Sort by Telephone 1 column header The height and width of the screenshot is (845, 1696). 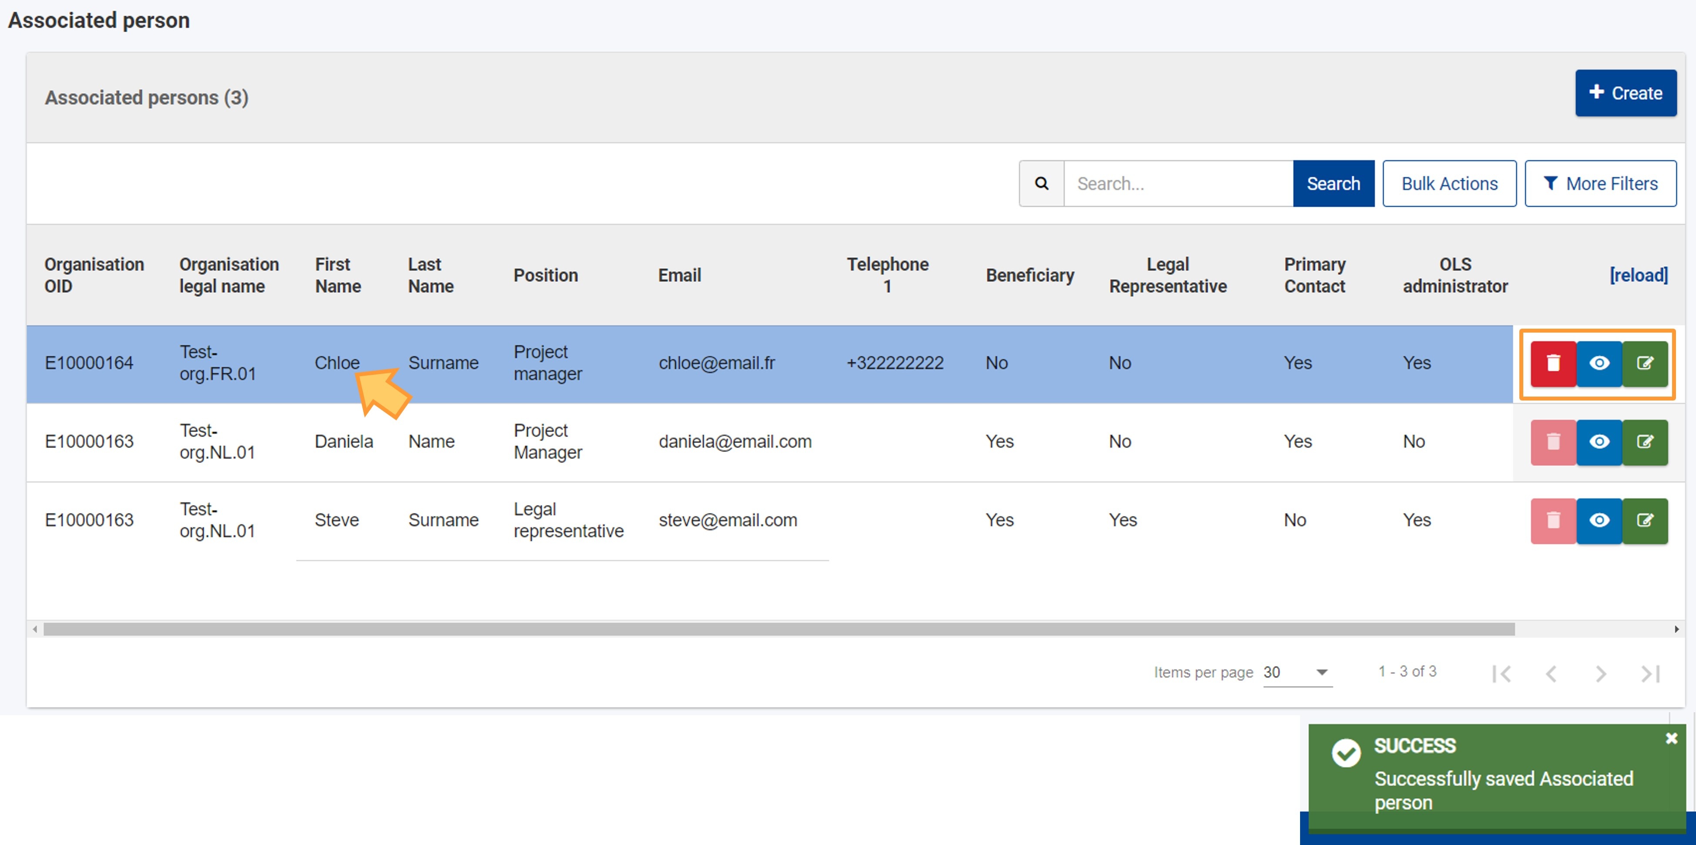click(888, 275)
